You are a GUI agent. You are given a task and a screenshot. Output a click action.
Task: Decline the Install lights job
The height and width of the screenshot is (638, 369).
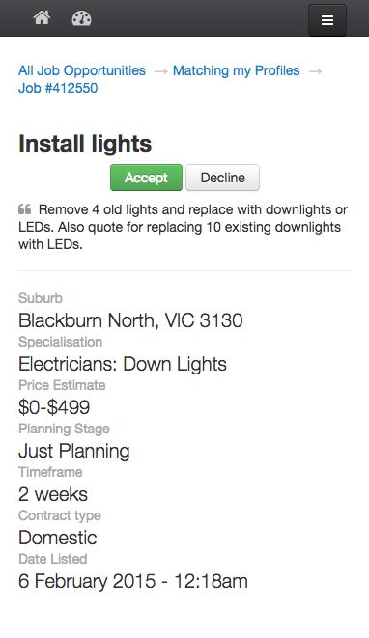click(x=223, y=178)
